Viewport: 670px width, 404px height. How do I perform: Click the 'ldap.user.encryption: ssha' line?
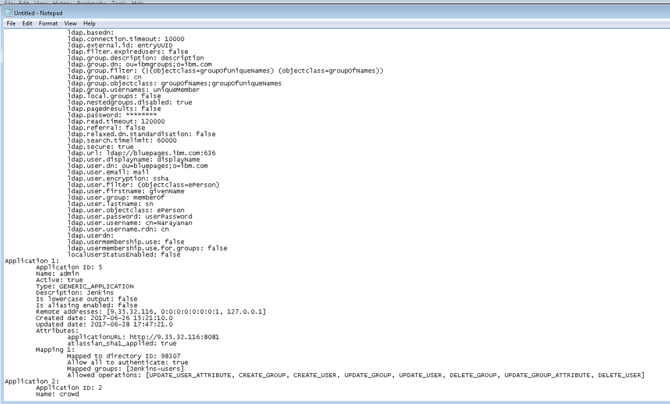118,179
